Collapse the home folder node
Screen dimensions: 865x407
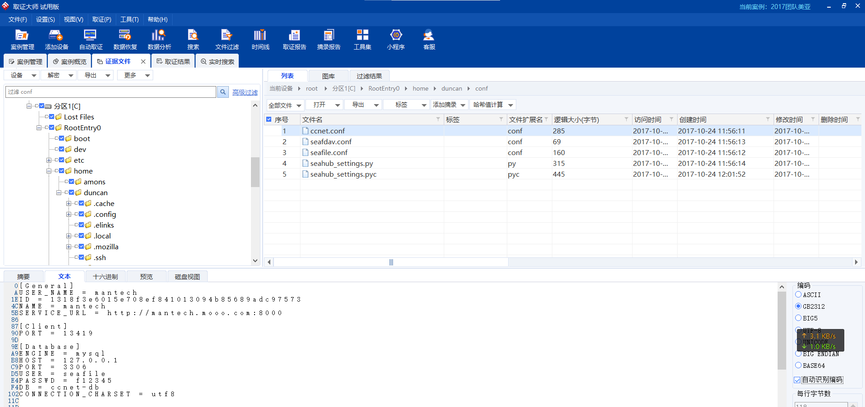coord(49,171)
